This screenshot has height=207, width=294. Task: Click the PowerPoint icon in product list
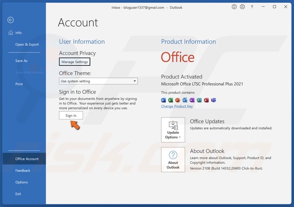(x=178, y=100)
